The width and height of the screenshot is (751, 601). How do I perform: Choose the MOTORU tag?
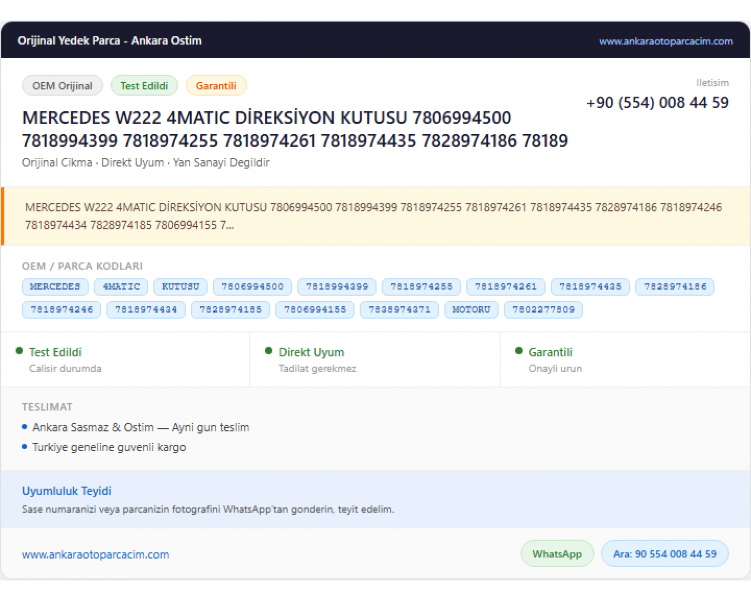tap(471, 310)
